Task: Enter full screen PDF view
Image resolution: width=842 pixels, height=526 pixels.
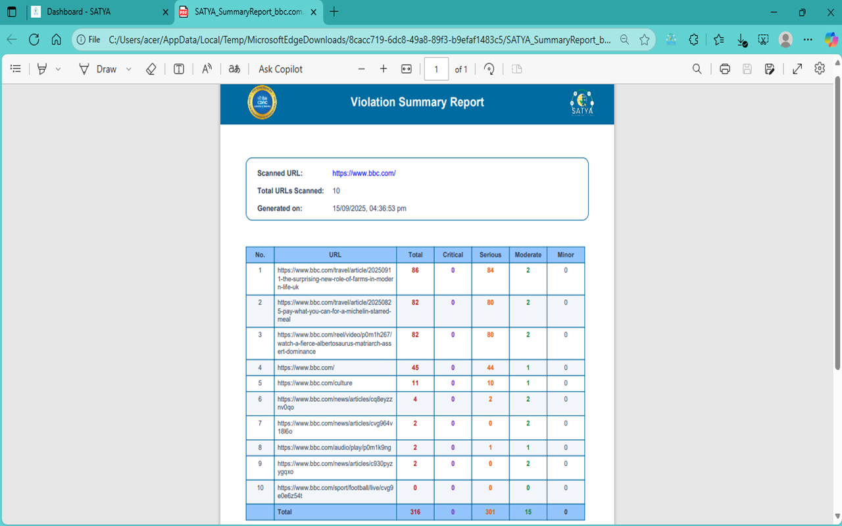Action: (x=797, y=69)
